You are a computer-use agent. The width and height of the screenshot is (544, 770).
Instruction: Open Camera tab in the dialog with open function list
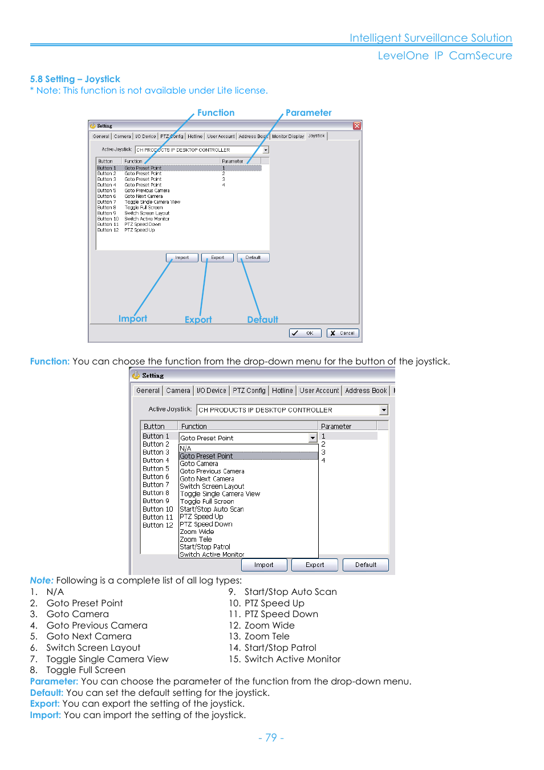pos(178,391)
